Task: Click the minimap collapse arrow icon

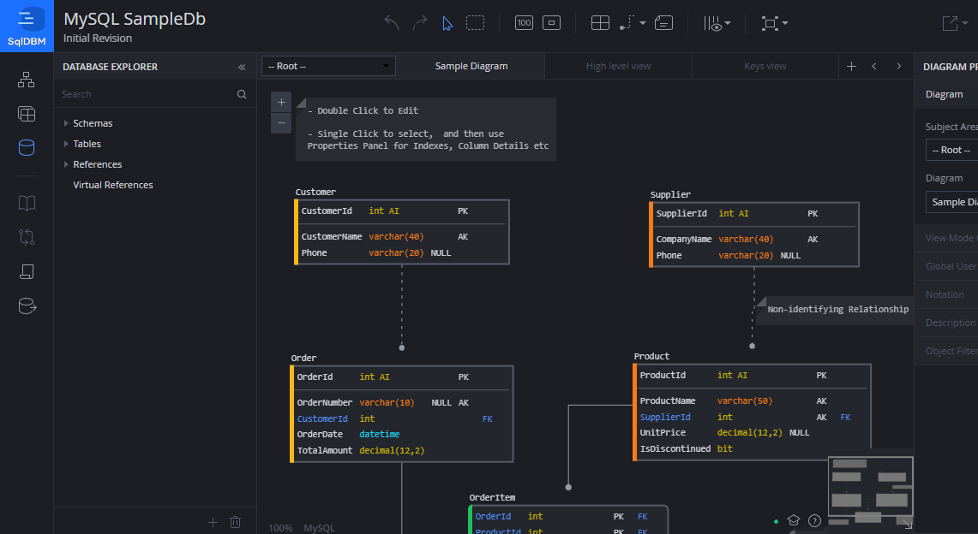Action: (x=908, y=524)
